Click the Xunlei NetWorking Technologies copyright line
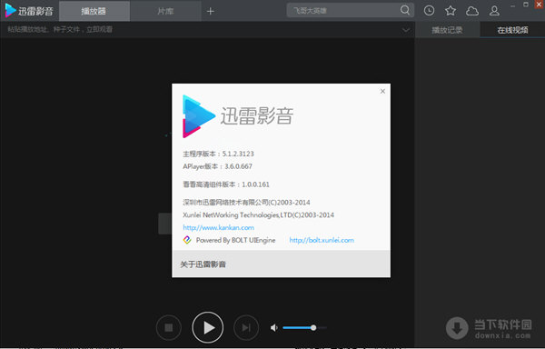Image resolution: width=545 pixels, height=349 pixels. (258, 215)
